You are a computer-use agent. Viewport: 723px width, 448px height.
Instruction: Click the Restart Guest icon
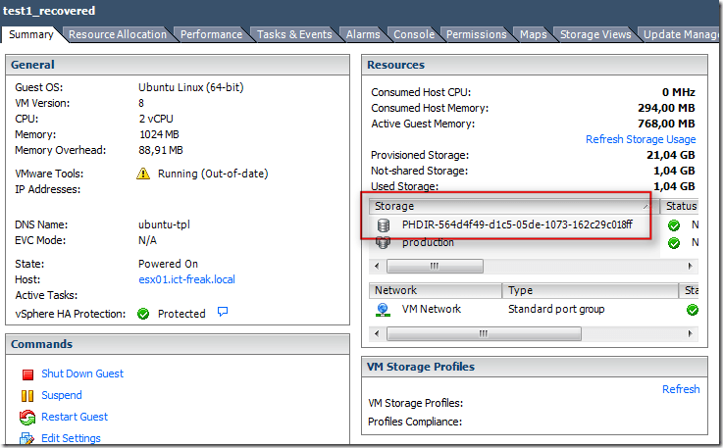[x=27, y=418]
